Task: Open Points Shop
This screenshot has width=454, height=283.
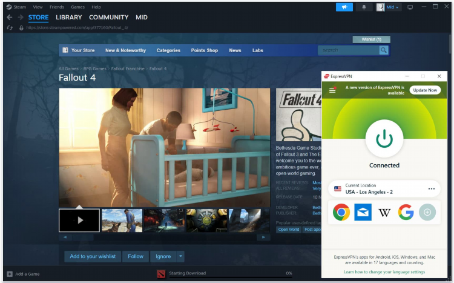Action: click(x=205, y=50)
